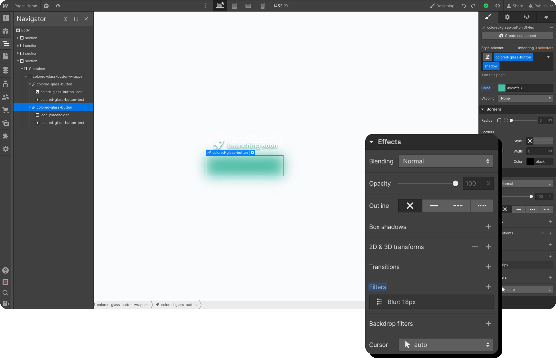Open the Pages panel
The width and height of the screenshot is (556, 358).
pos(5,56)
